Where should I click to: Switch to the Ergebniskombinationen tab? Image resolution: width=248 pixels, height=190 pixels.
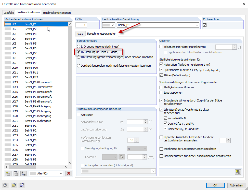click(x=57, y=13)
